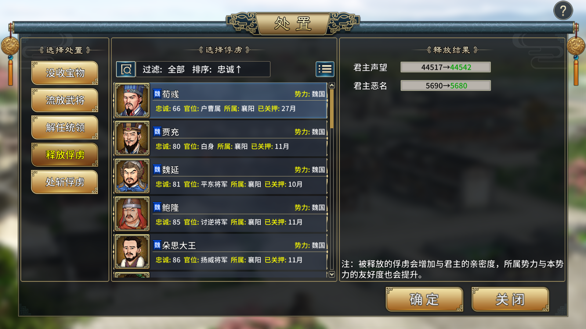The image size is (586, 329).
Task: Select the 处斩俘虏 option
Action: pyautogui.click(x=65, y=182)
